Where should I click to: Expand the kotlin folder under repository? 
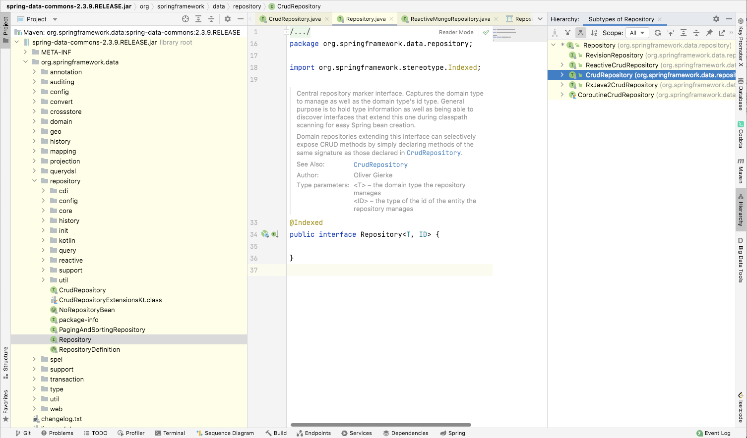[44, 240]
